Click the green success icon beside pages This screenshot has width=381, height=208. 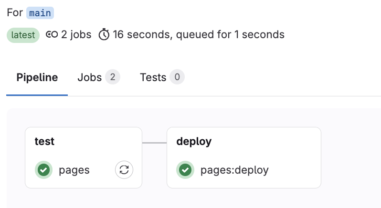pos(44,170)
